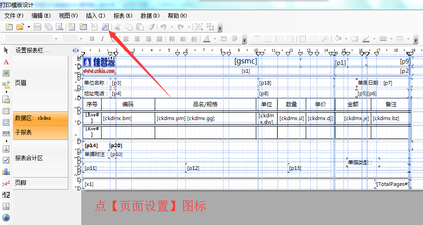423x225 pixels.
Task: Expand the Open file dropdown arrow
Action: 29,27
